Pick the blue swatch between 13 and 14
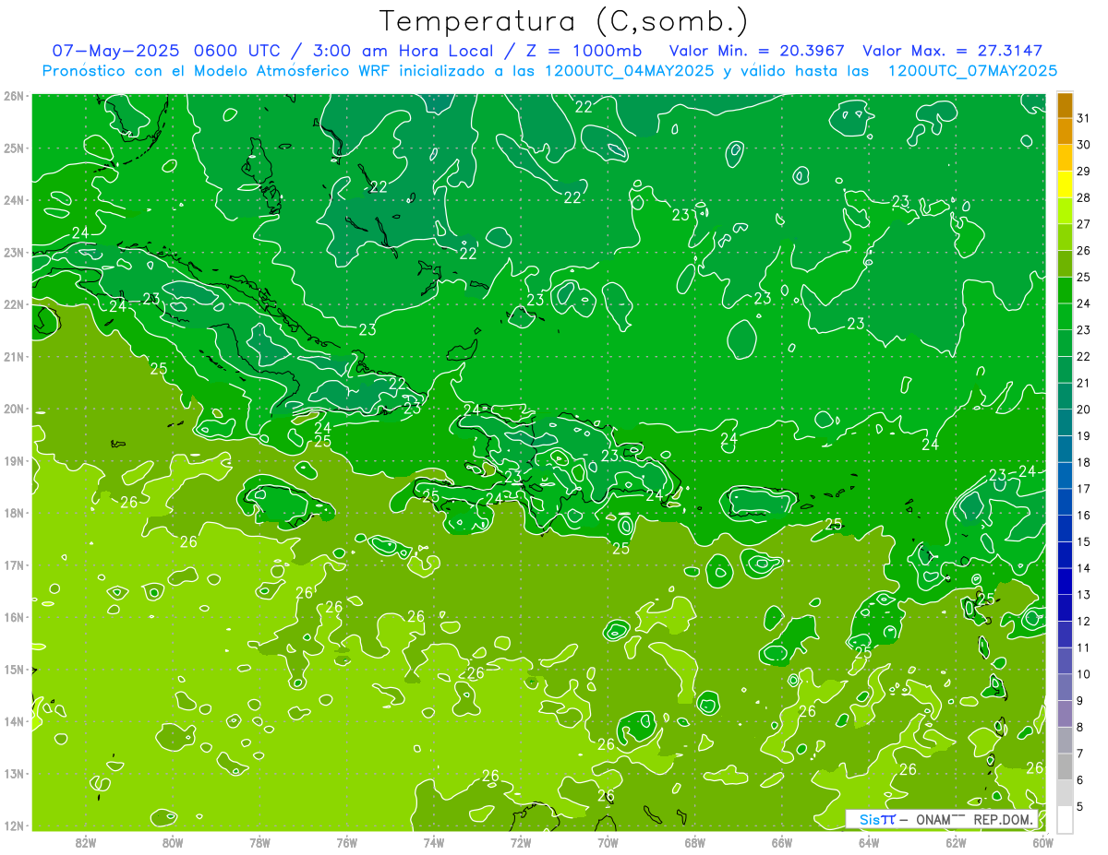The image size is (1108, 855). click(x=1065, y=581)
